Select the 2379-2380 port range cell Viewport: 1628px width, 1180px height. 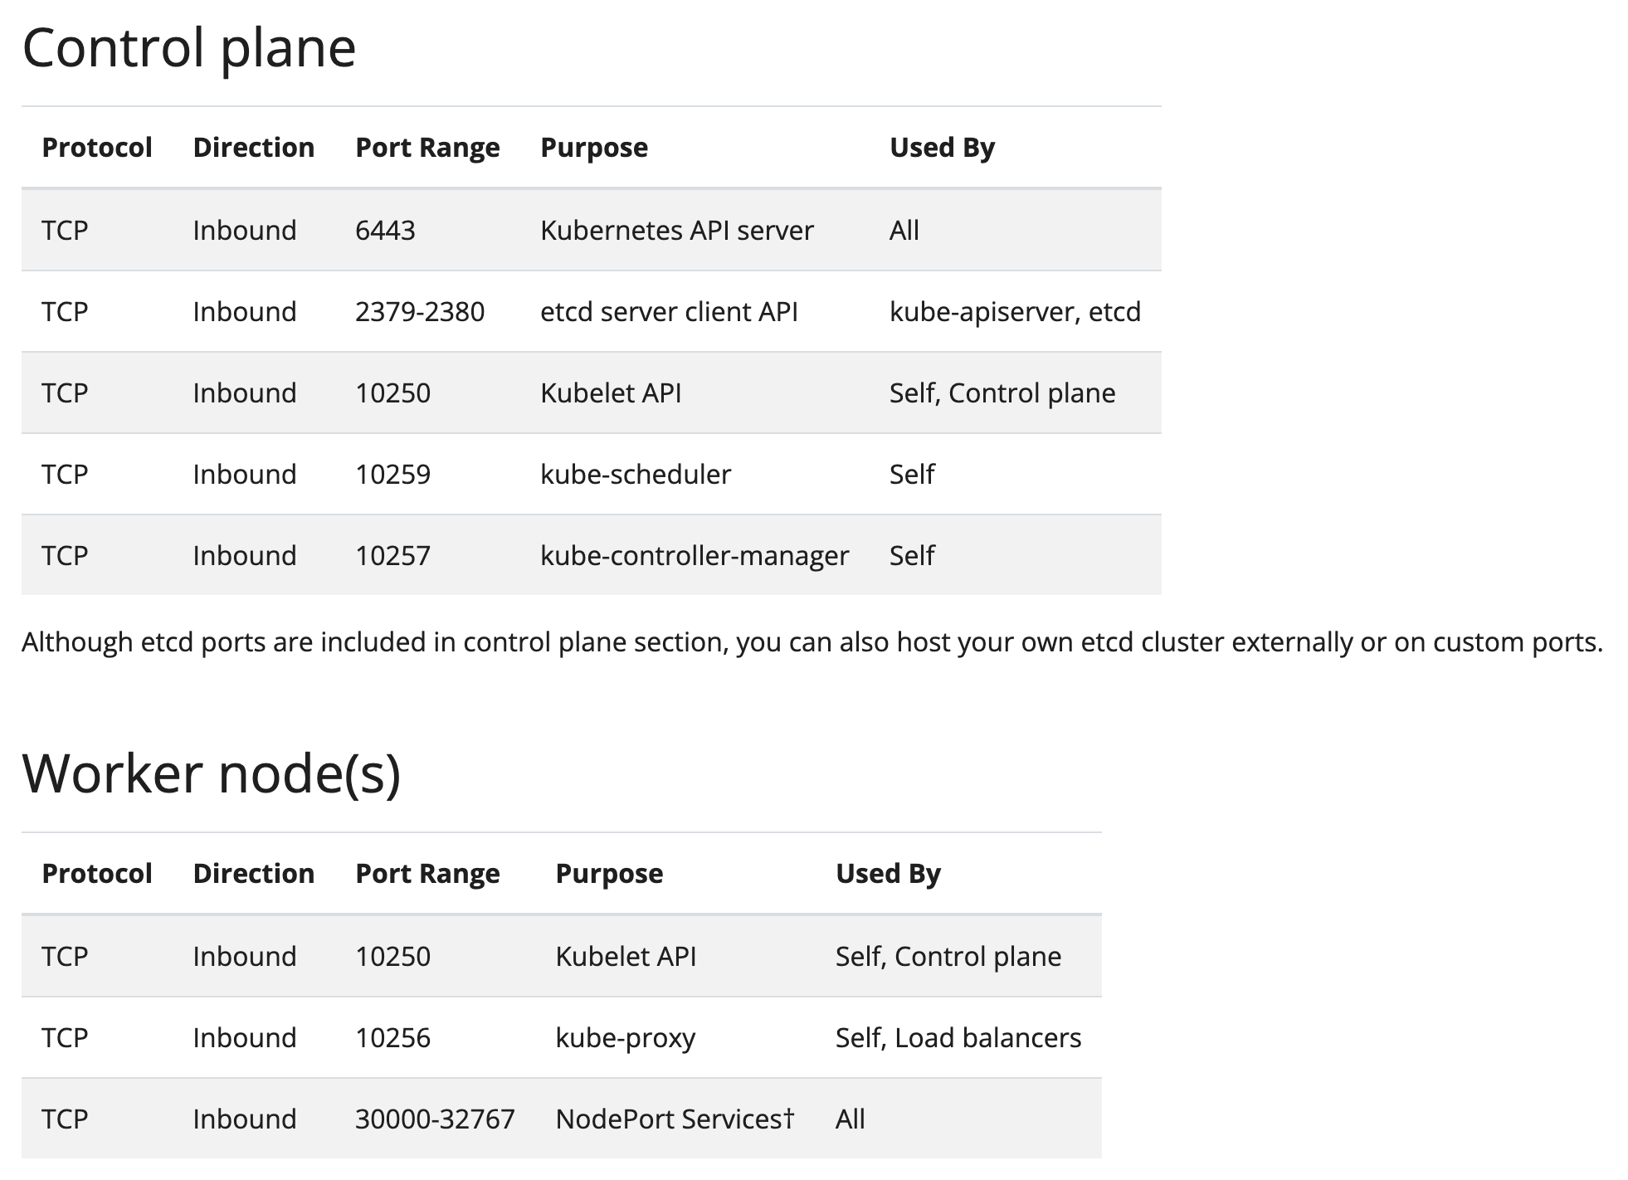pos(420,311)
